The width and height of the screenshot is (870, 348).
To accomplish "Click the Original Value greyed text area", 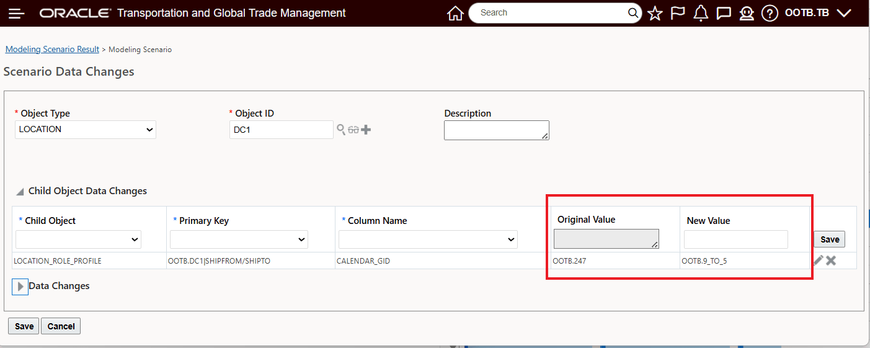I will (x=606, y=239).
